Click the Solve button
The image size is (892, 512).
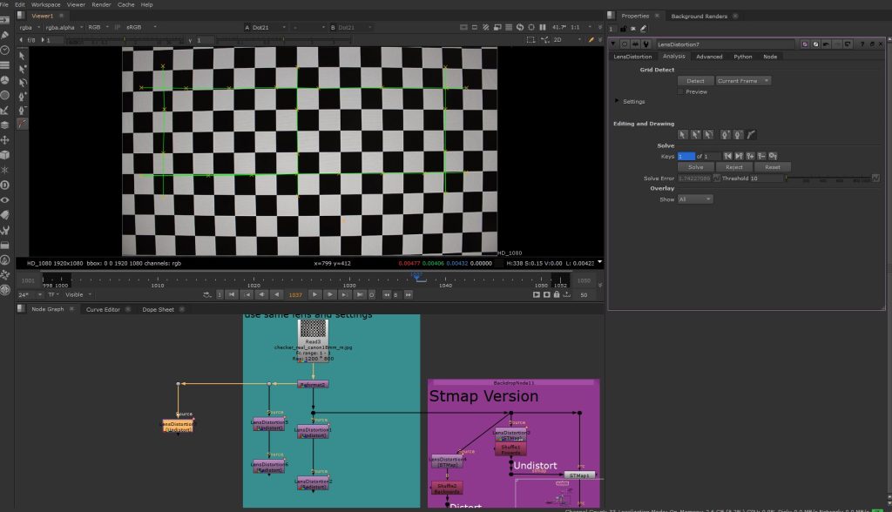point(695,167)
